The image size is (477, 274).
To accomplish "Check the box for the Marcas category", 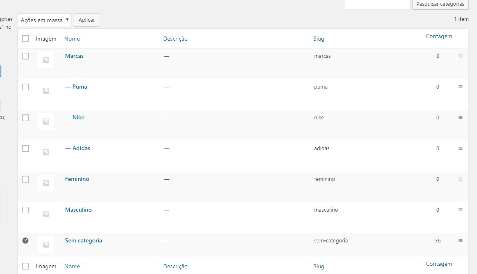I will (x=25, y=56).
